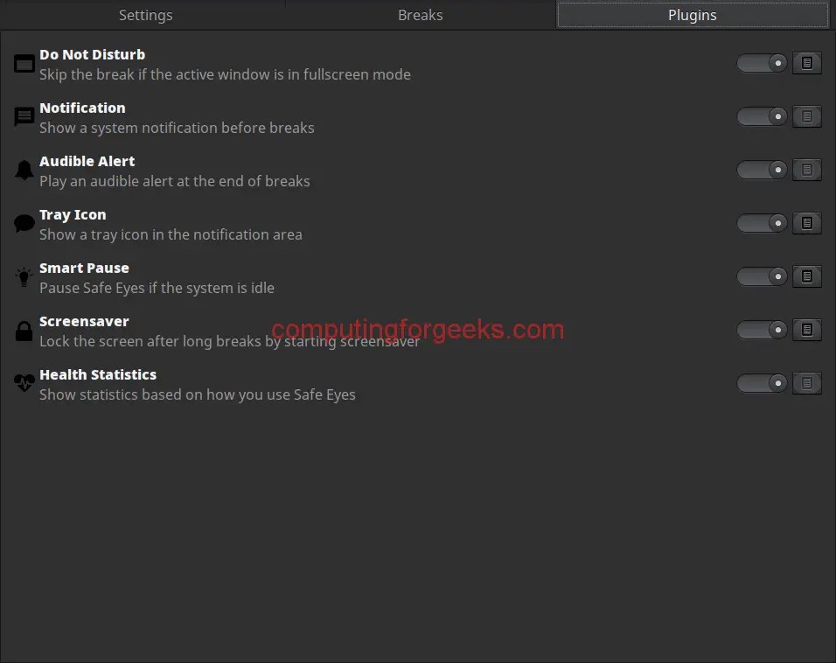This screenshot has width=836, height=663.
Task: Open the settings icon for Health Statistics
Action: [x=806, y=383]
